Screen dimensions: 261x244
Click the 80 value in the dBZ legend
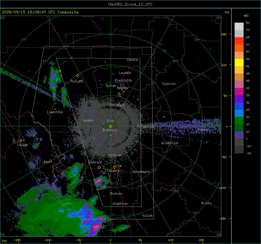point(248,23)
